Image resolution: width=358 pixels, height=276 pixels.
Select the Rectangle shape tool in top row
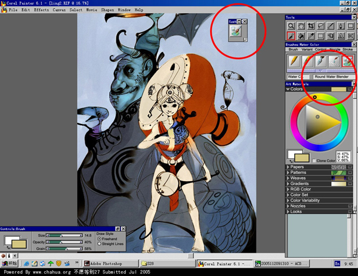coord(350,26)
